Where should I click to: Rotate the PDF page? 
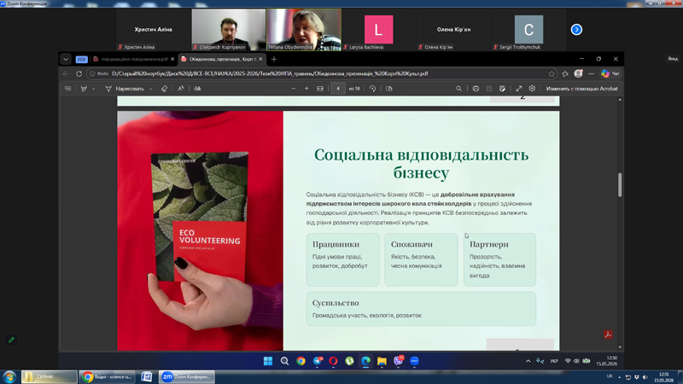click(372, 89)
